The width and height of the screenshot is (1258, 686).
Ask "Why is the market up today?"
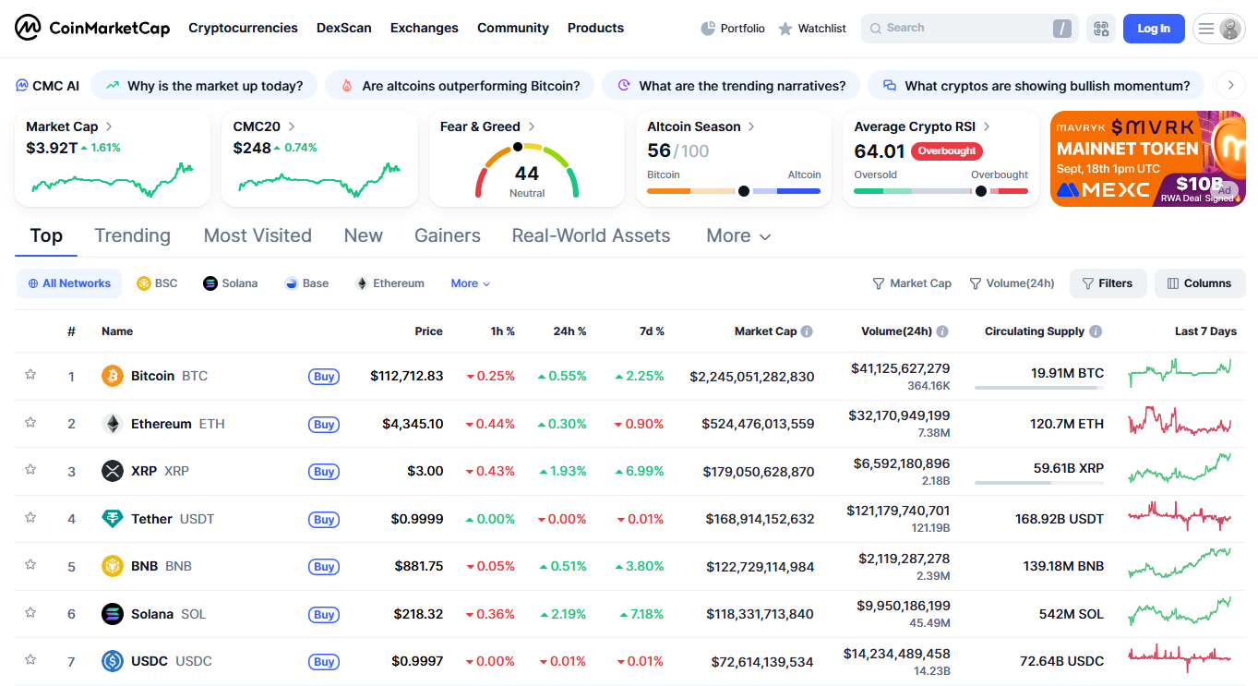pos(204,86)
